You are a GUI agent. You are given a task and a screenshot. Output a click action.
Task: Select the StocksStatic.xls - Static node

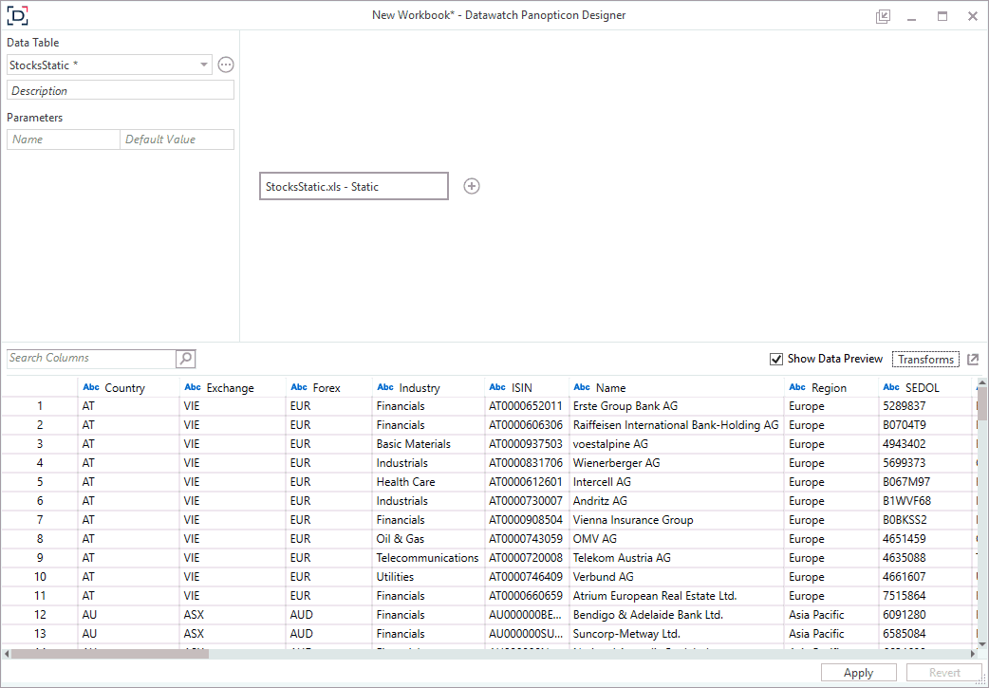pos(353,187)
